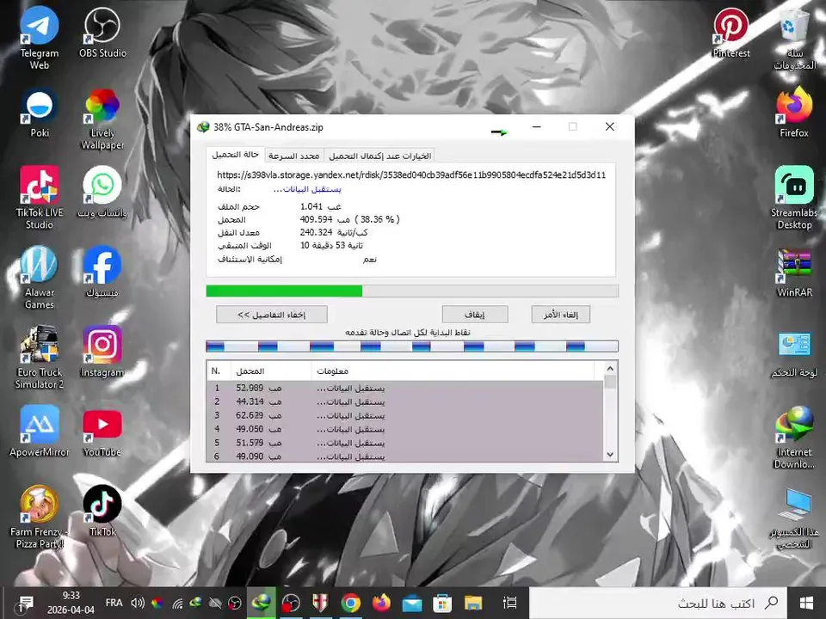Open the Mail app in taskbar

click(x=412, y=603)
